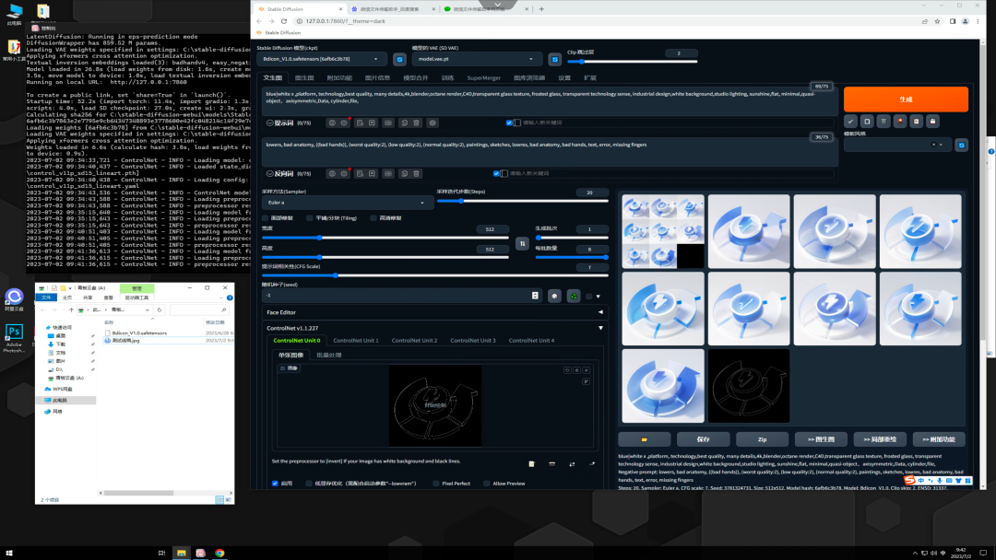Adjust the Steps sampling slider
The image size is (996, 560).
[522, 201]
